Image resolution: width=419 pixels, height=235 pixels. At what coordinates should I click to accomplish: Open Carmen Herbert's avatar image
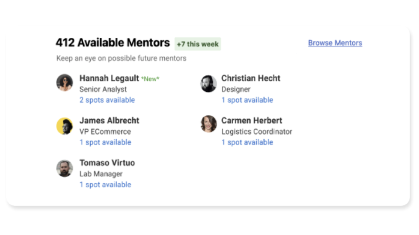click(x=208, y=124)
